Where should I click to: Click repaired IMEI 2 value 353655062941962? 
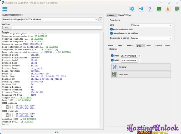coord(25,116)
